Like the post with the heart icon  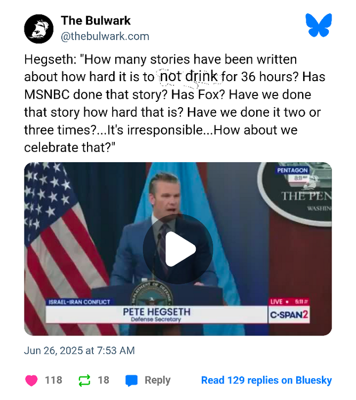[x=32, y=380]
